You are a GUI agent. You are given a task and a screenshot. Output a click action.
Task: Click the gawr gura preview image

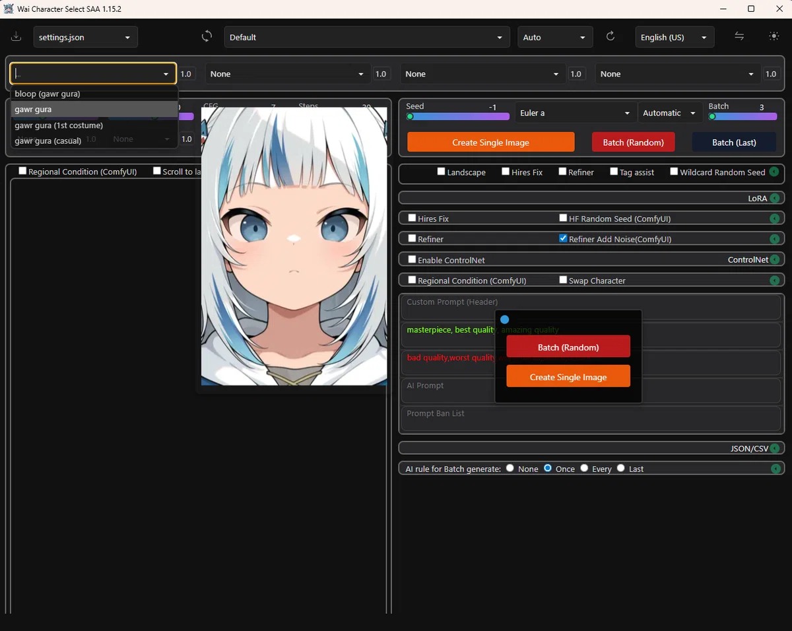294,246
